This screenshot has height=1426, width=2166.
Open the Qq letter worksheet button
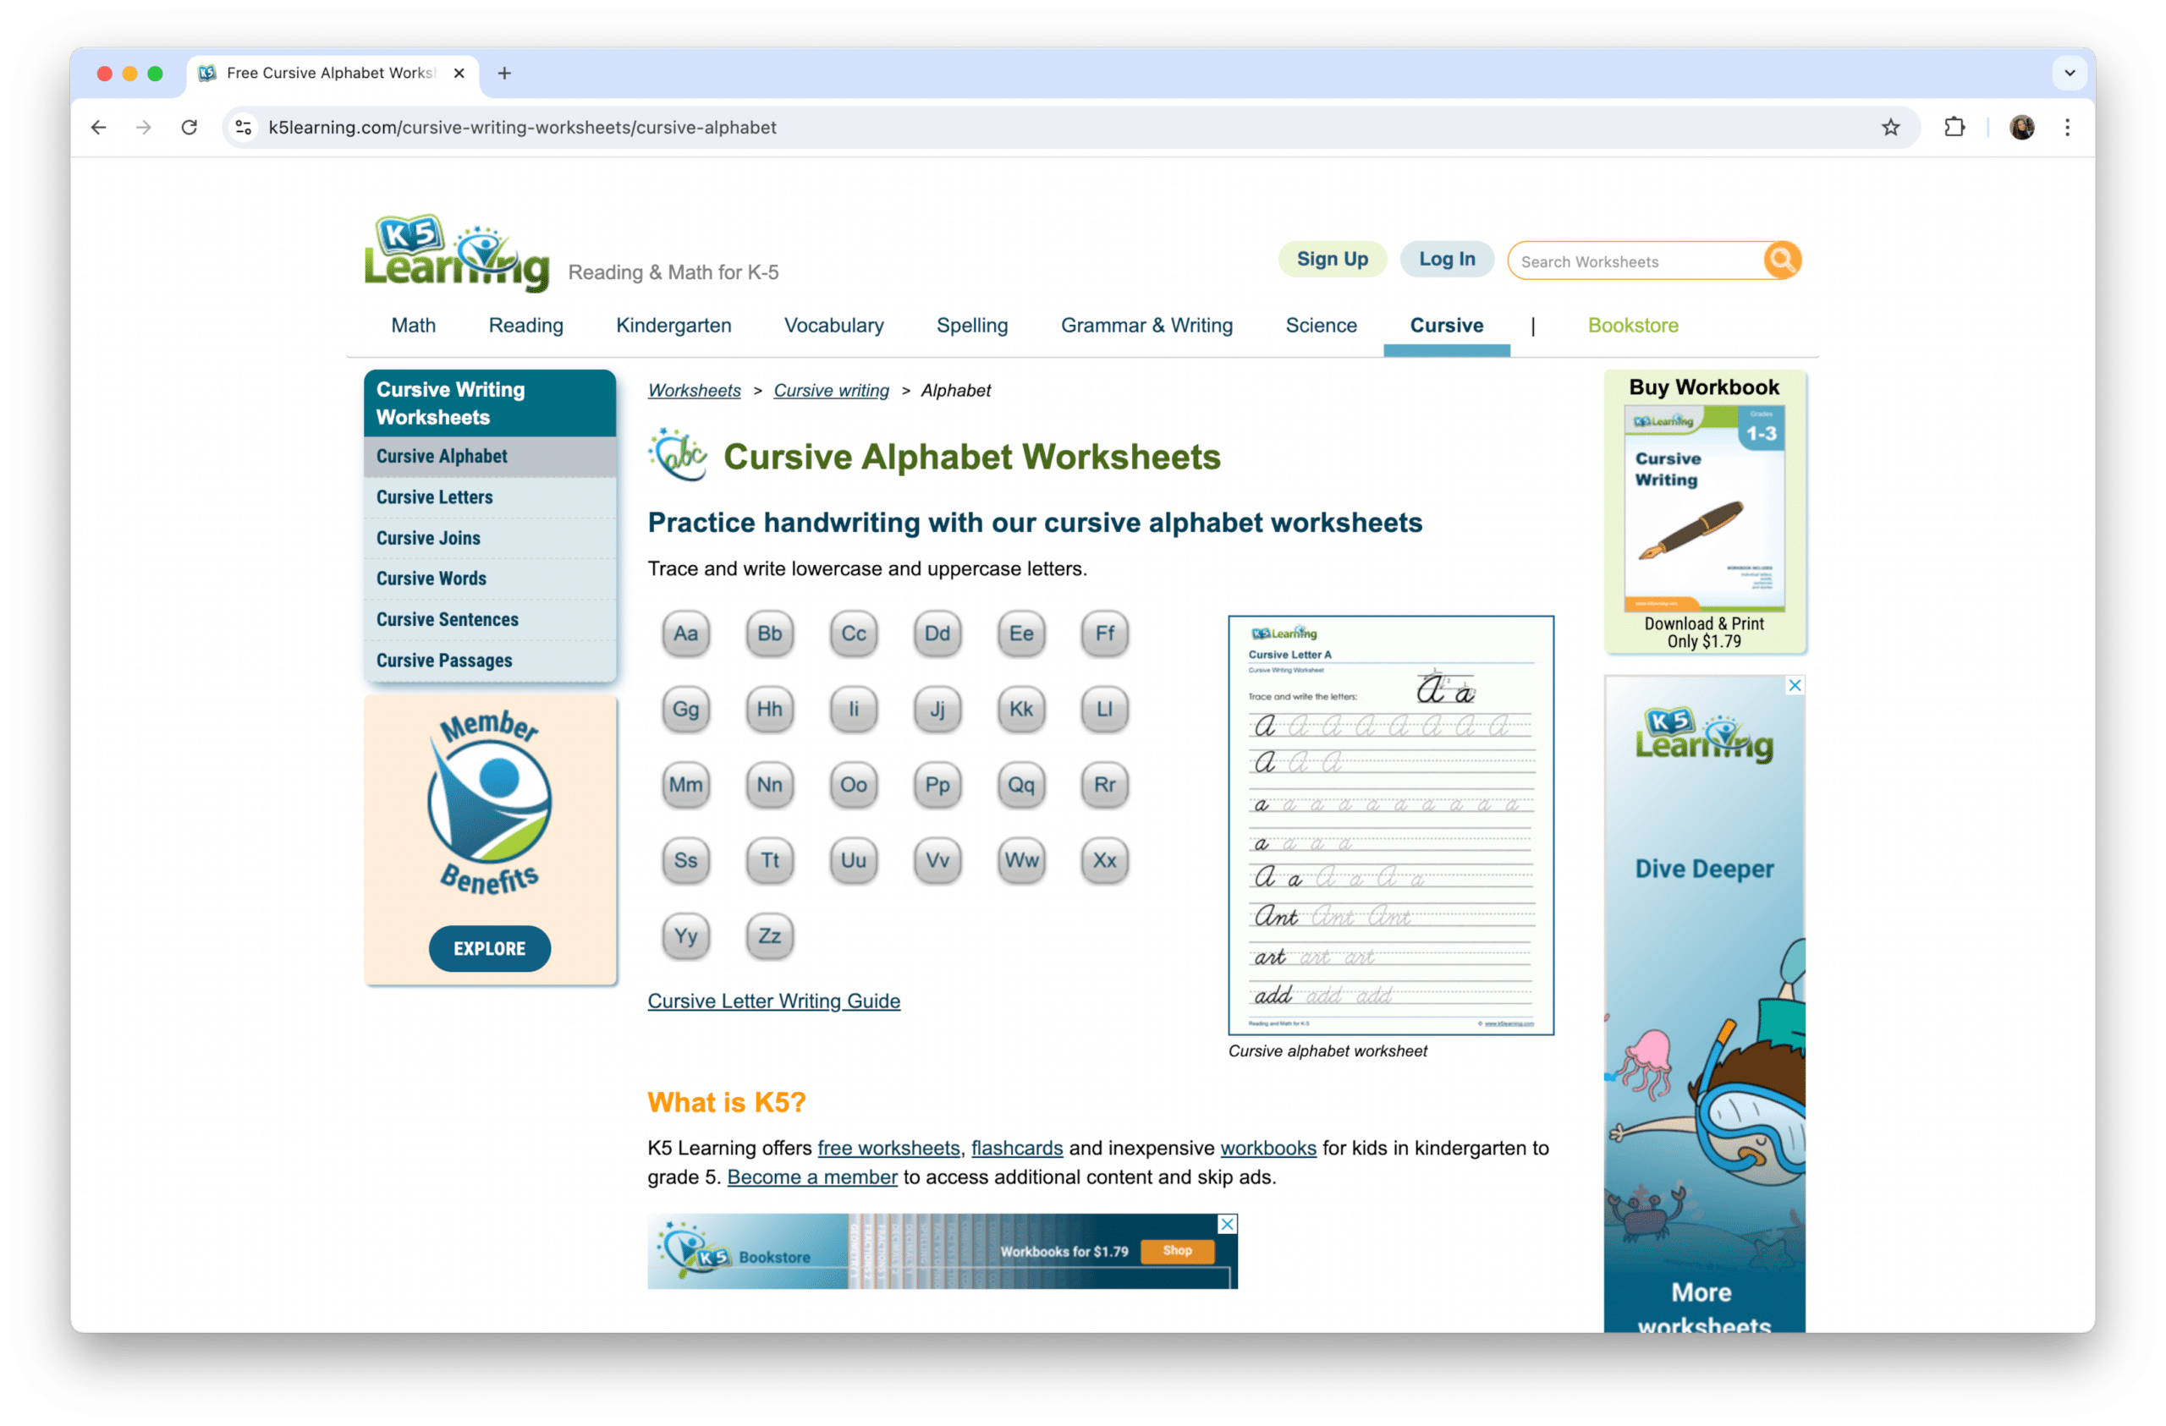click(x=1020, y=784)
